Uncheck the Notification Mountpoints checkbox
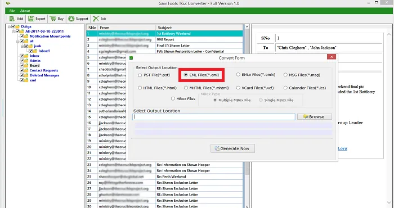 (22, 36)
